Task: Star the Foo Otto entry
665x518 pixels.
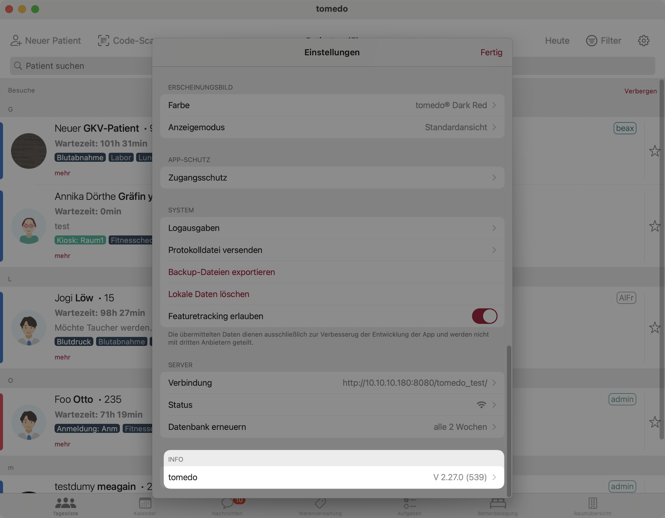Action: point(655,422)
